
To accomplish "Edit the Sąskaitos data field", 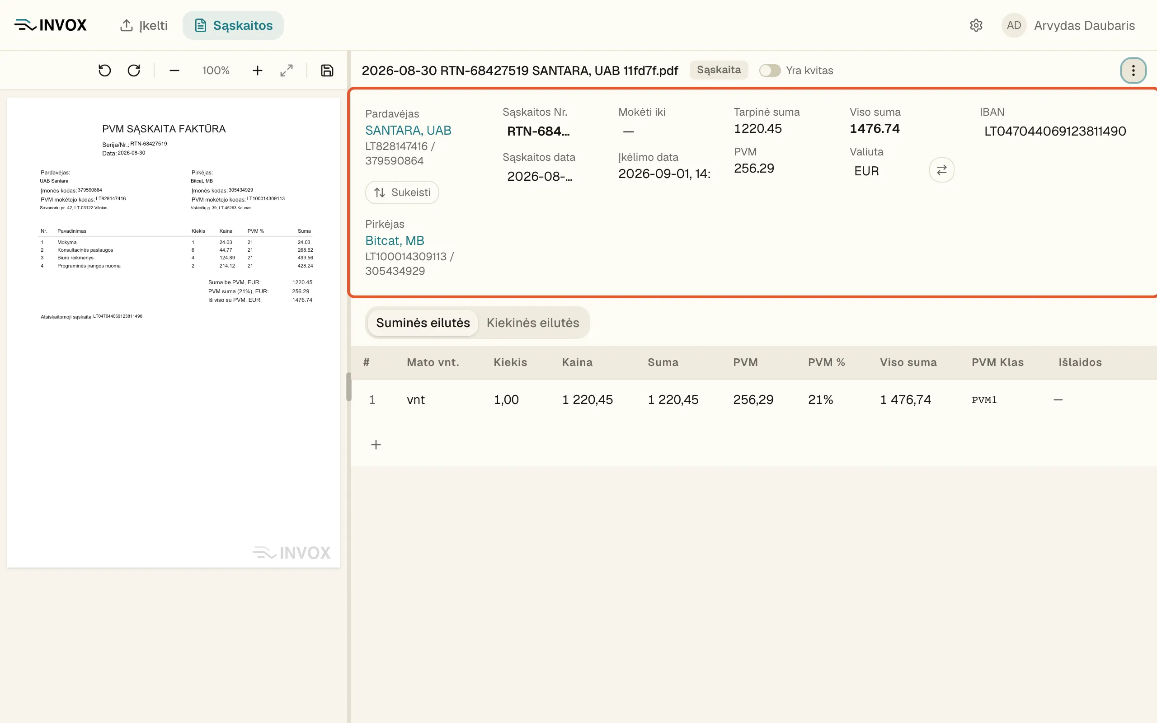I will pyautogui.click(x=540, y=176).
